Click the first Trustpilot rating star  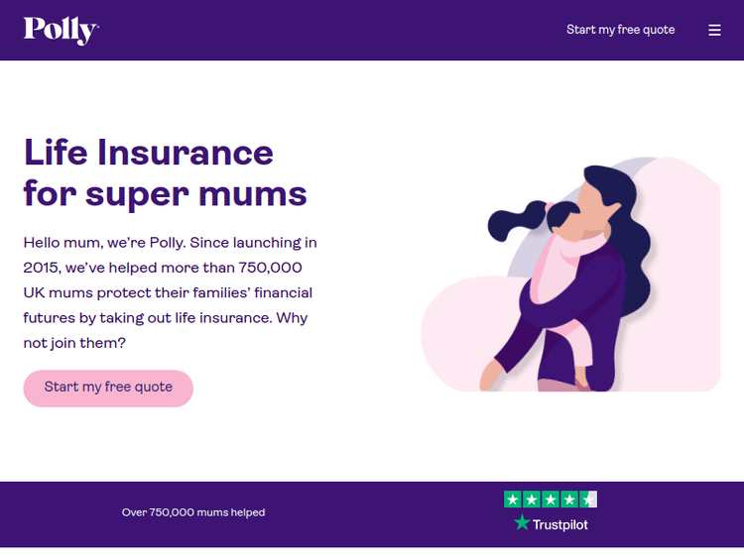click(513, 500)
